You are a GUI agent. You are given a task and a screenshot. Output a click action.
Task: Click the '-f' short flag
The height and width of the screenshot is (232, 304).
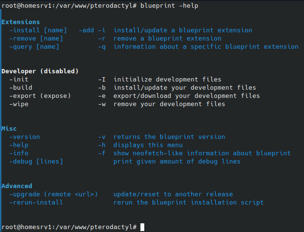click(x=102, y=153)
